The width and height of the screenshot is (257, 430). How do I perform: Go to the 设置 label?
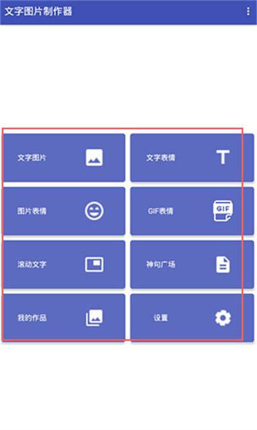point(161,318)
